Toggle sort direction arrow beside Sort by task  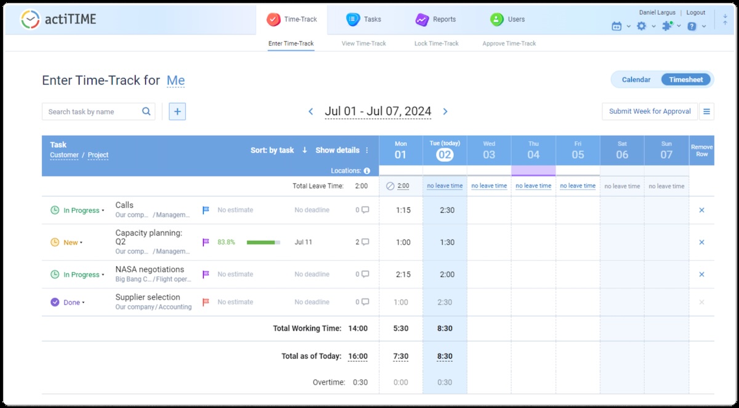click(x=304, y=150)
